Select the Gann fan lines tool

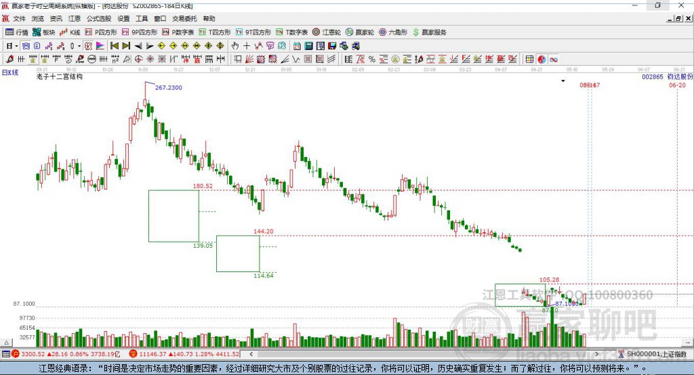249,60
